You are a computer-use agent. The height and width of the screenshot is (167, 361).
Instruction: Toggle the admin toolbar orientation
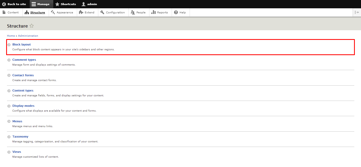pyautogui.click(x=357, y=12)
